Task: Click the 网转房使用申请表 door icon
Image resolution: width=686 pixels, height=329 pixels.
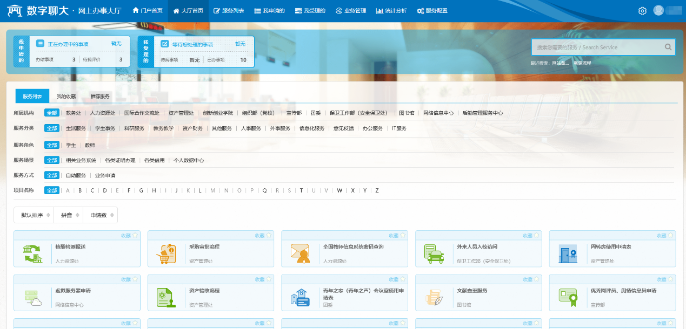Action: [x=568, y=253]
